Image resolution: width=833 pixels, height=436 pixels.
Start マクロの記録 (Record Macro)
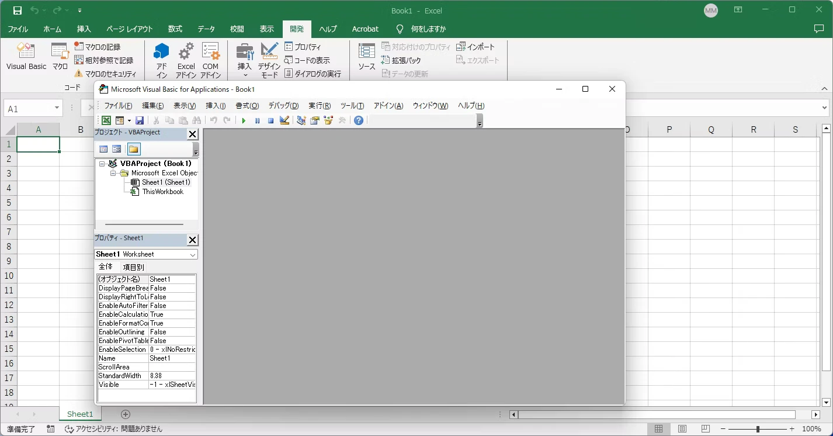pos(98,47)
